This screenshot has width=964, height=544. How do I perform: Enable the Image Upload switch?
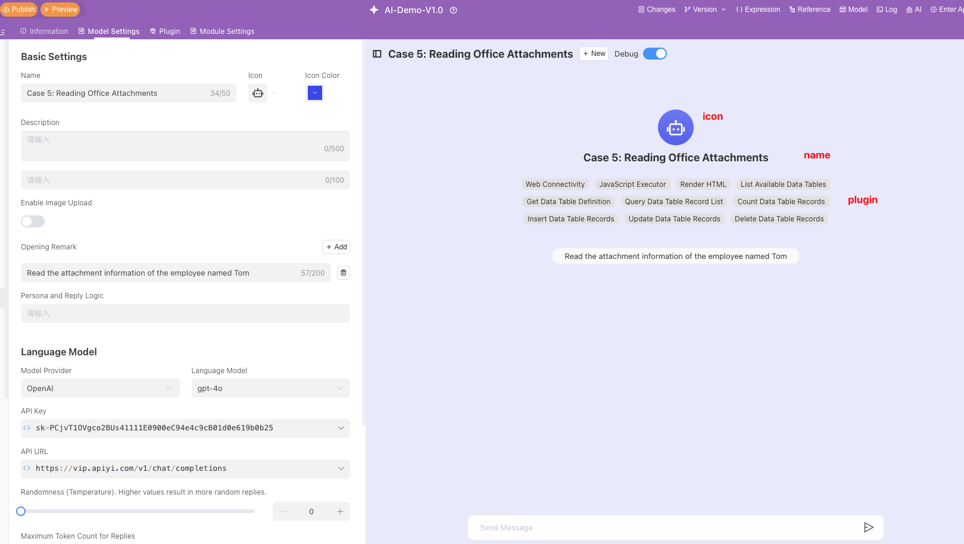pyautogui.click(x=33, y=221)
